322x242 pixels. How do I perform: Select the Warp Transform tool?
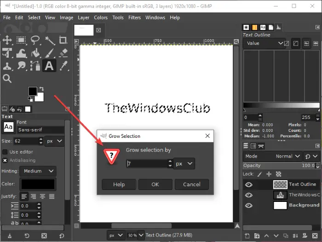coord(21,53)
